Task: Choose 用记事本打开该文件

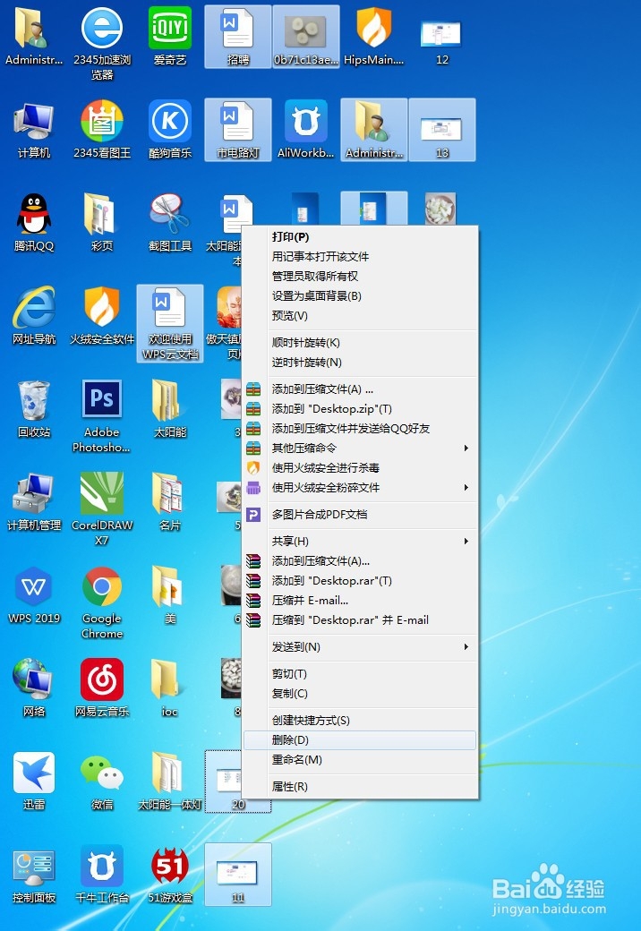Action: click(x=360, y=257)
